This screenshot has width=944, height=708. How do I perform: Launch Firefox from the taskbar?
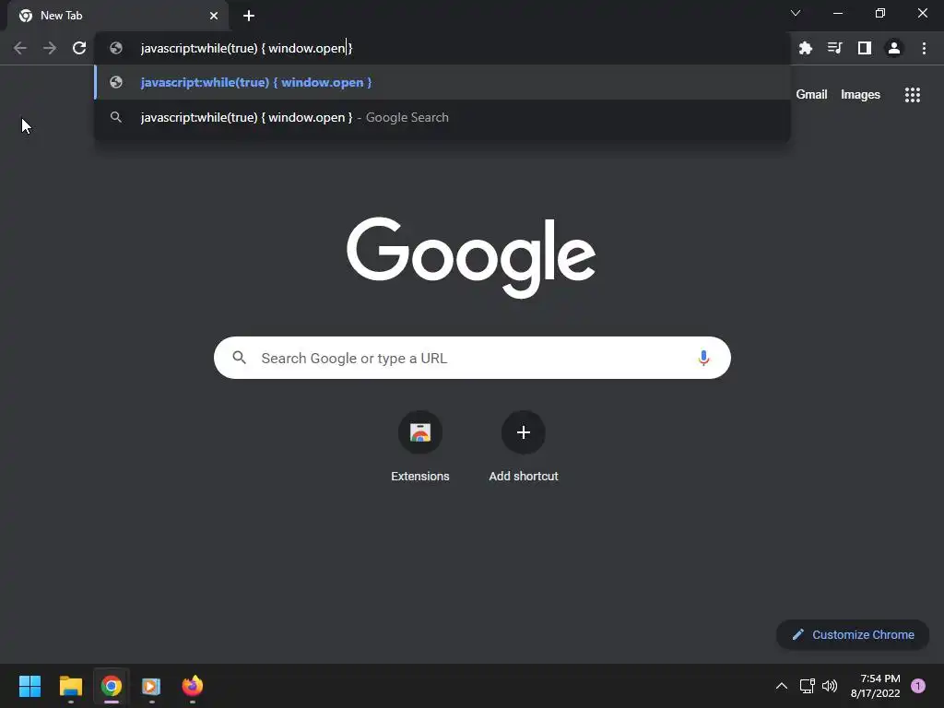192,686
